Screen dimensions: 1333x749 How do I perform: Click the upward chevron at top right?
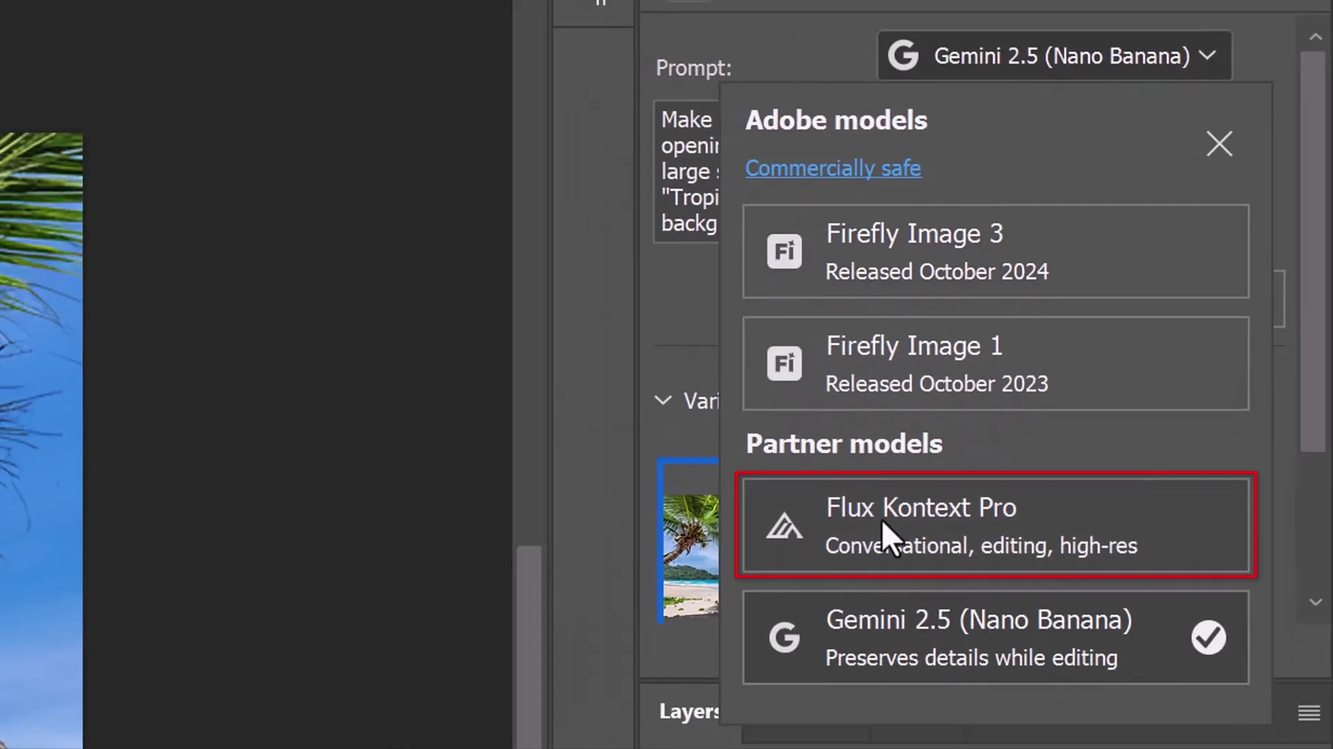pyautogui.click(x=1316, y=37)
